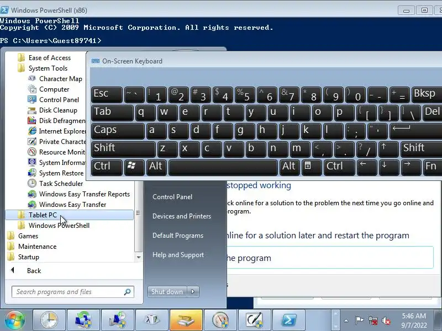This screenshot has width=442, height=331.
Task: Click the search magnifier icon
Action: (x=128, y=292)
